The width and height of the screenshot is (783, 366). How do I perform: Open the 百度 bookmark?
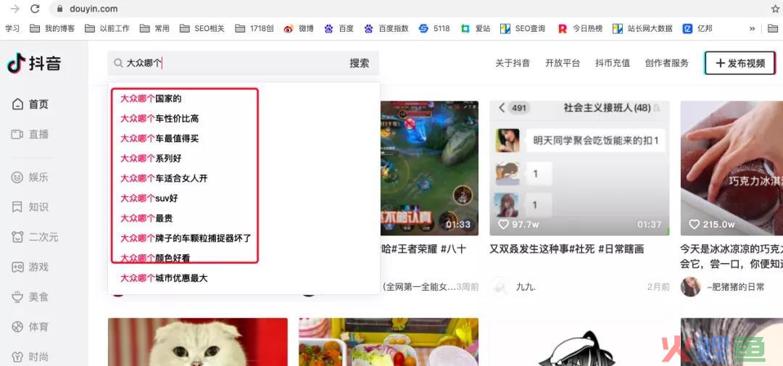tap(339, 28)
